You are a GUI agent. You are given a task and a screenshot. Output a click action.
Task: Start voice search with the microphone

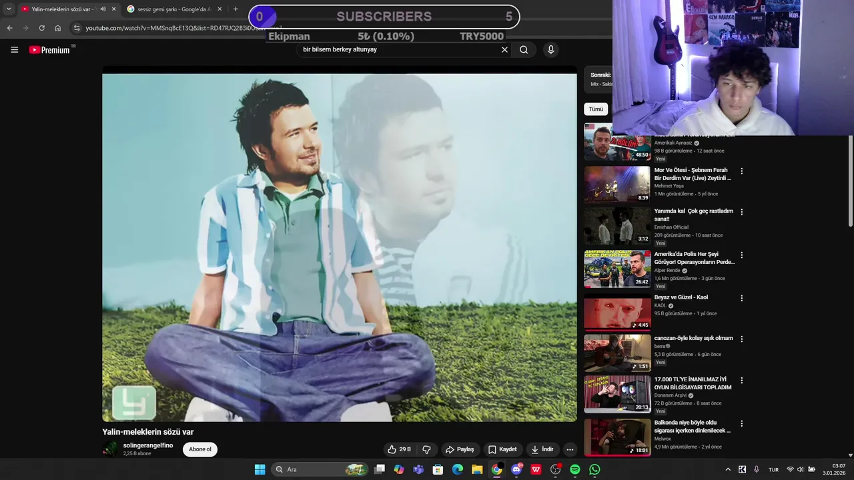(x=550, y=49)
